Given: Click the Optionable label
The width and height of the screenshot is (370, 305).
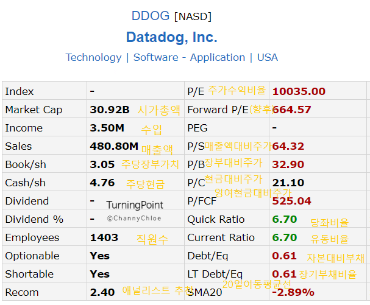Looking at the screenshot, I should (x=32, y=256).
